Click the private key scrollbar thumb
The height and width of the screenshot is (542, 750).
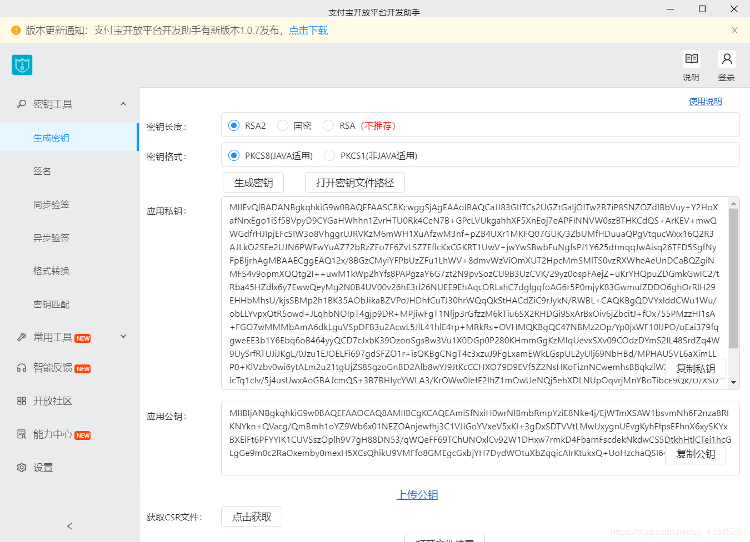pos(733,278)
